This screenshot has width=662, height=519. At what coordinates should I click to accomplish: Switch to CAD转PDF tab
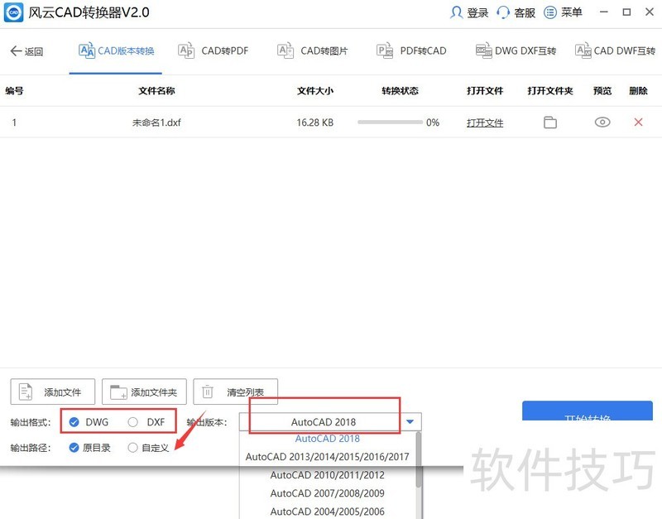coord(213,51)
